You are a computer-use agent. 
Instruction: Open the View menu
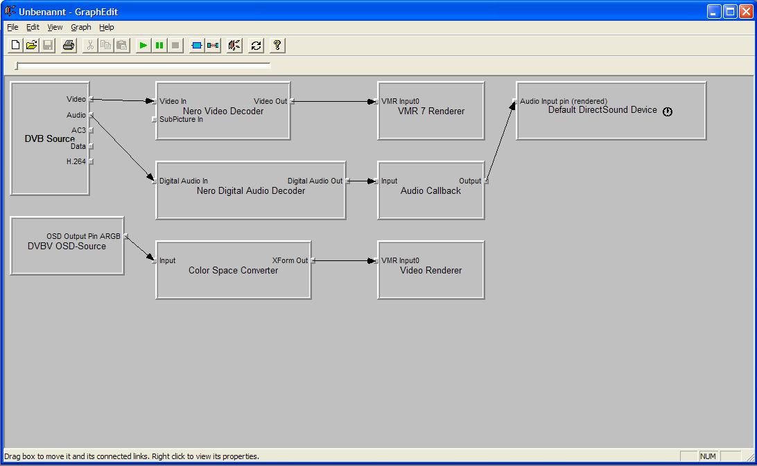coord(55,27)
